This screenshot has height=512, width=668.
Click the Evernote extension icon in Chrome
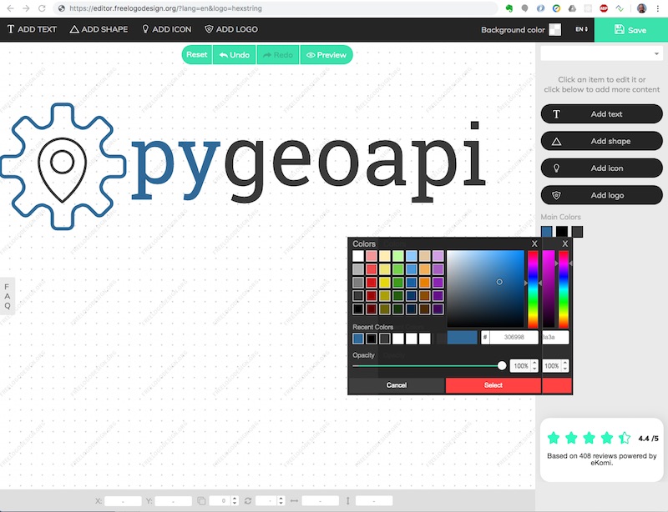click(509, 8)
